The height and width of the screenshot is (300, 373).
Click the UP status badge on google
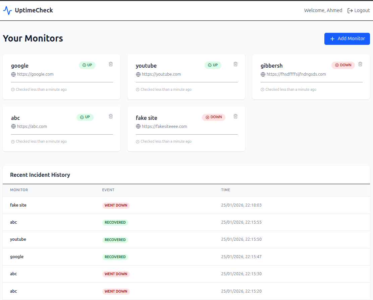(x=87, y=65)
